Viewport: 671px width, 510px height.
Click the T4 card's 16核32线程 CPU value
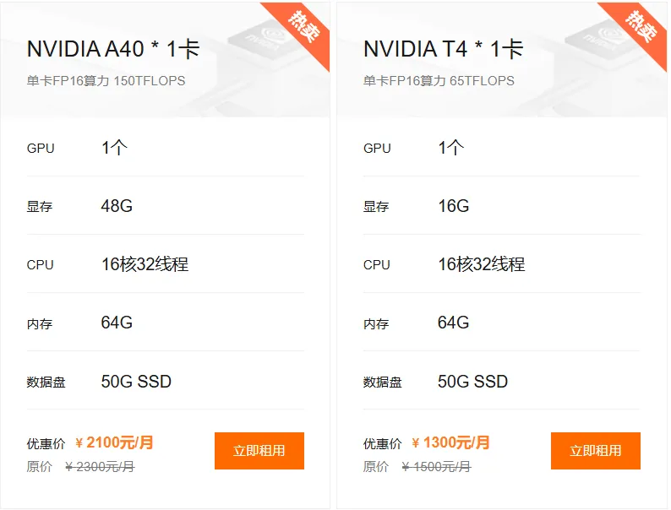pos(481,264)
